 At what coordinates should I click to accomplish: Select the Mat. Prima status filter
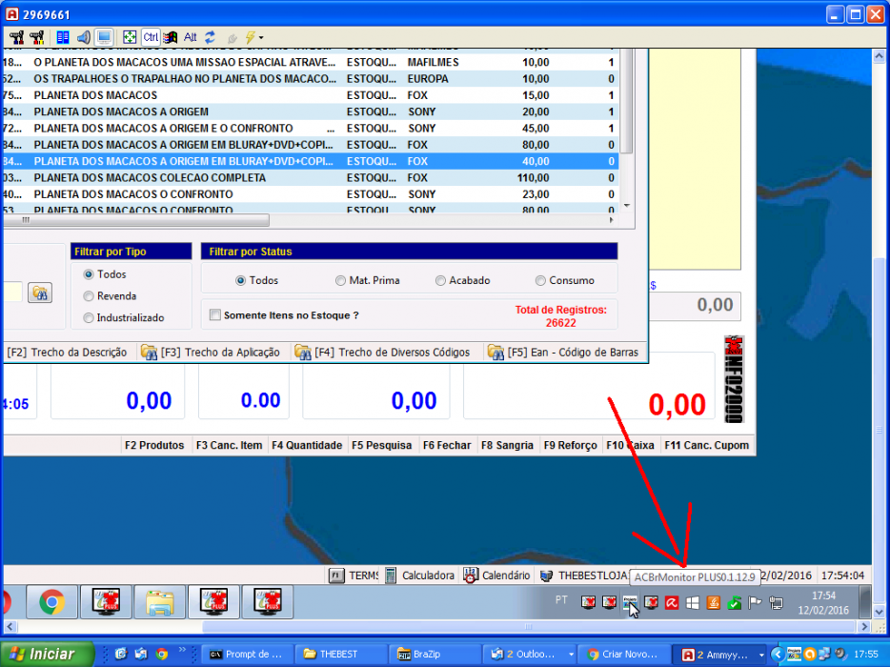[x=368, y=280]
